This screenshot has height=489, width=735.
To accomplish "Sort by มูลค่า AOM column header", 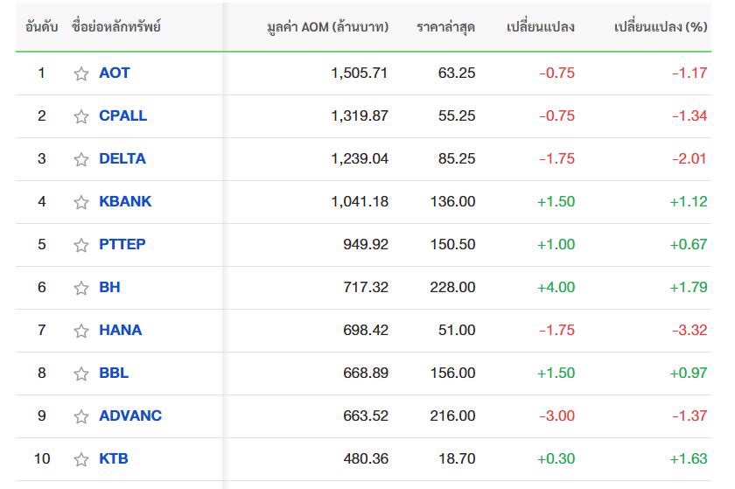I will 327,27.
